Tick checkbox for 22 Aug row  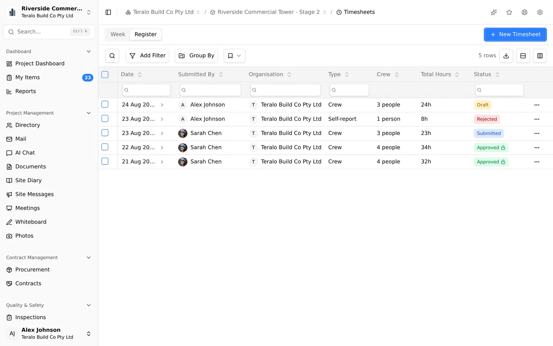tap(105, 147)
